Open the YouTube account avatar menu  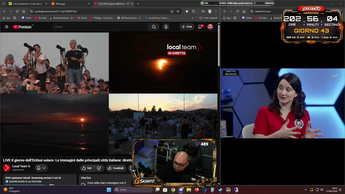210,27
